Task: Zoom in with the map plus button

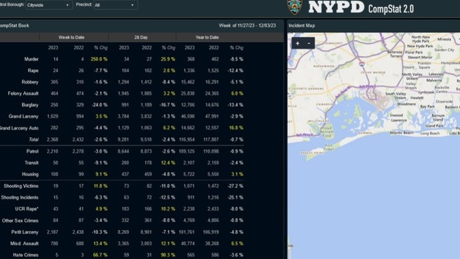Action: [298, 43]
